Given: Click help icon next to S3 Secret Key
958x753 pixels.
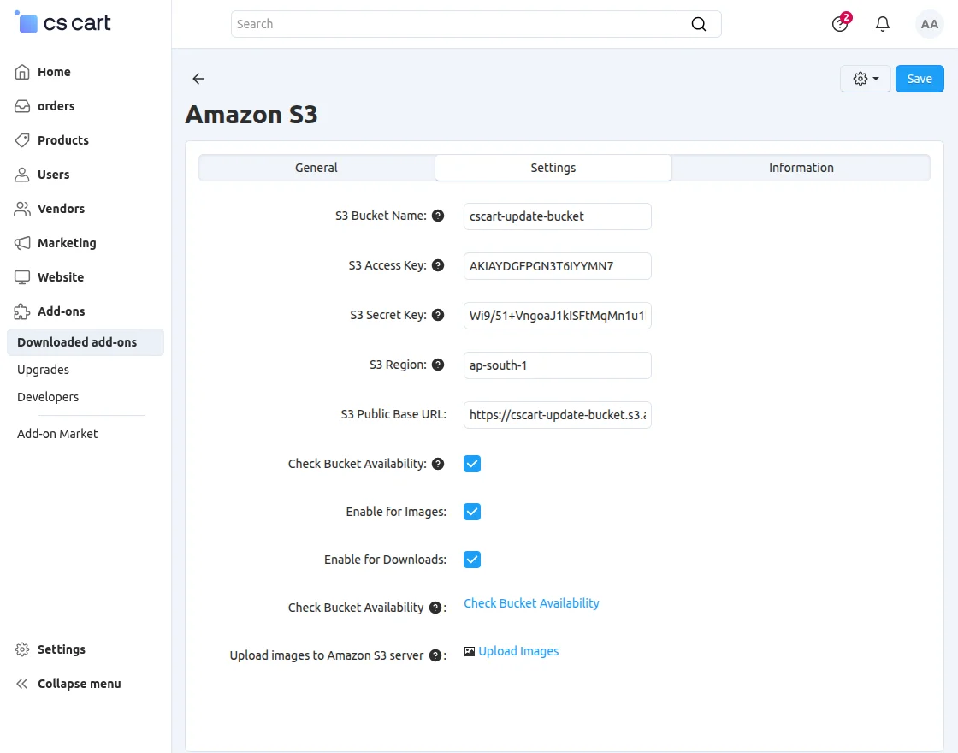Looking at the screenshot, I should pyautogui.click(x=437, y=315).
